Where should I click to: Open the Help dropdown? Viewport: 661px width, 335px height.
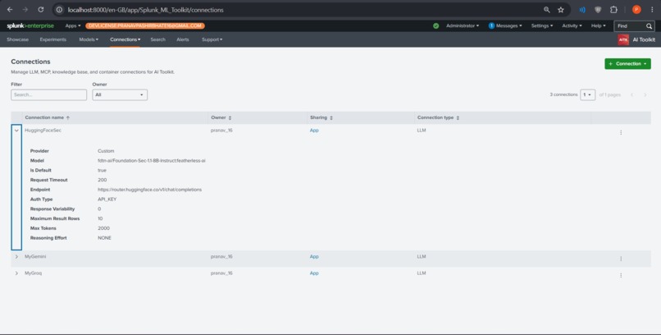(x=598, y=25)
